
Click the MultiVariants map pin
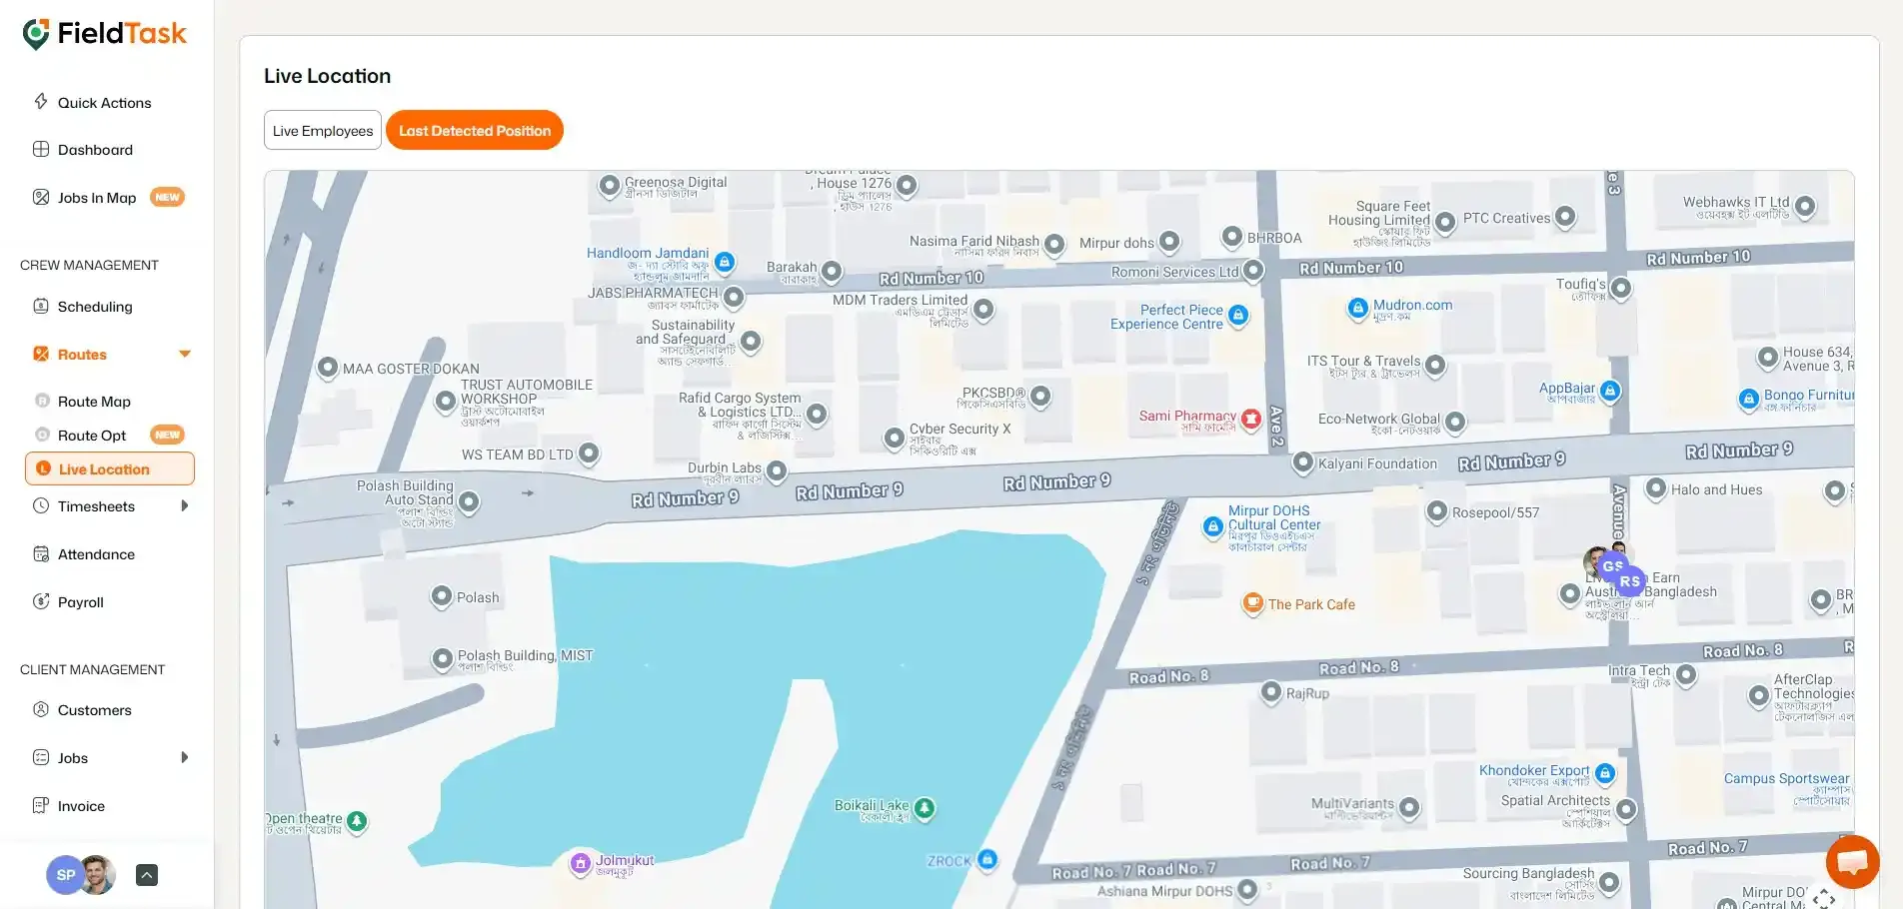[x=1409, y=807]
